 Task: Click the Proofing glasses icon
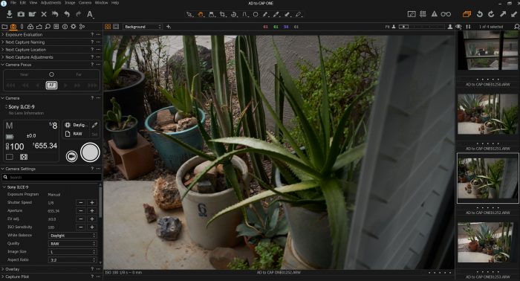pyautogui.click(x=446, y=14)
